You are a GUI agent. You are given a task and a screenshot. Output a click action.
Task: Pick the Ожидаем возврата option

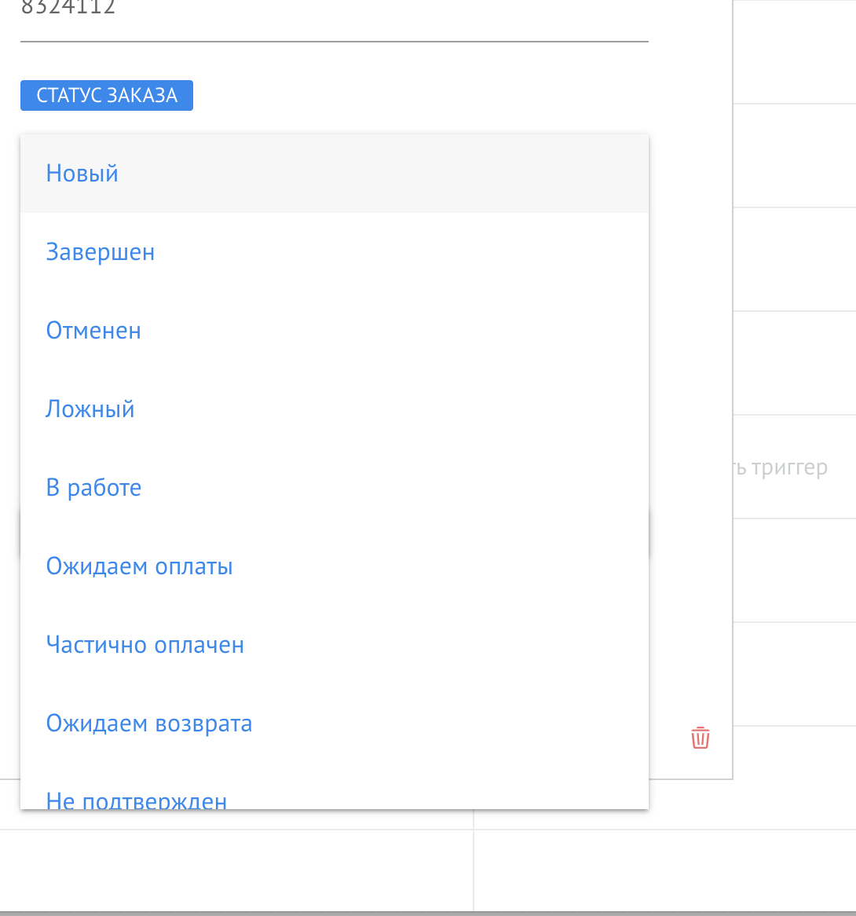pyautogui.click(x=149, y=723)
